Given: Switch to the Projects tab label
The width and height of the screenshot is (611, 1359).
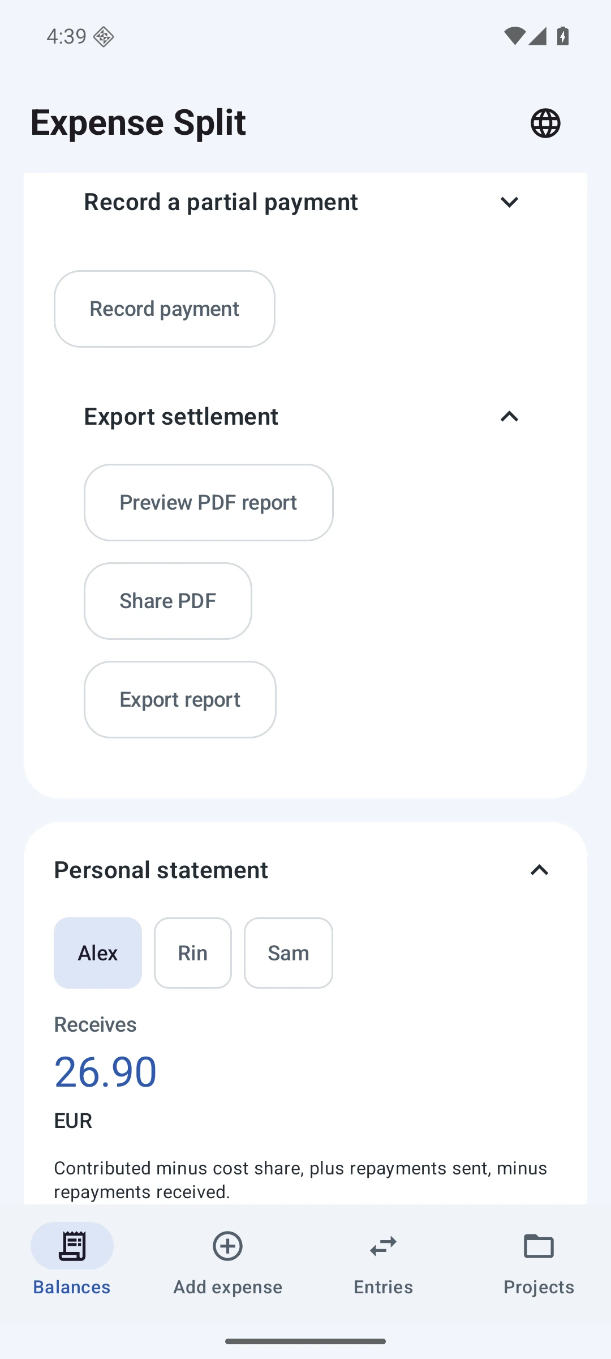Looking at the screenshot, I should pyautogui.click(x=539, y=1287).
